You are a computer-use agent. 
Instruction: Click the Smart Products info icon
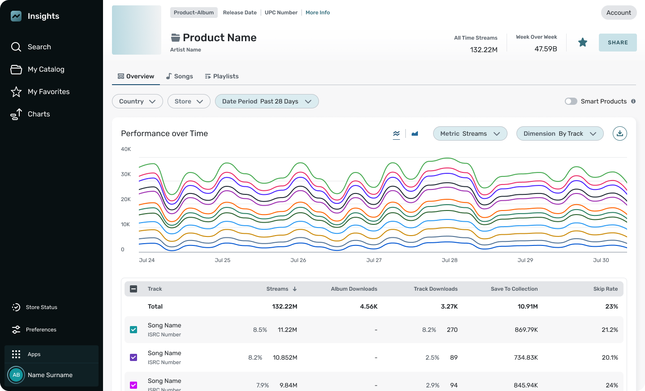tap(633, 101)
